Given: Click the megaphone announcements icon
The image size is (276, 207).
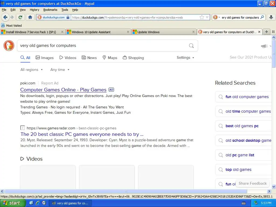Looking at the screenshot, I should (x=264, y=46).
